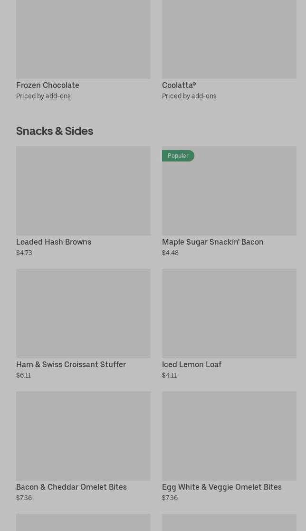Screen dimensions: 306x531
Task: Select the Iced Lemon Loaf title
Action: (x=191, y=365)
